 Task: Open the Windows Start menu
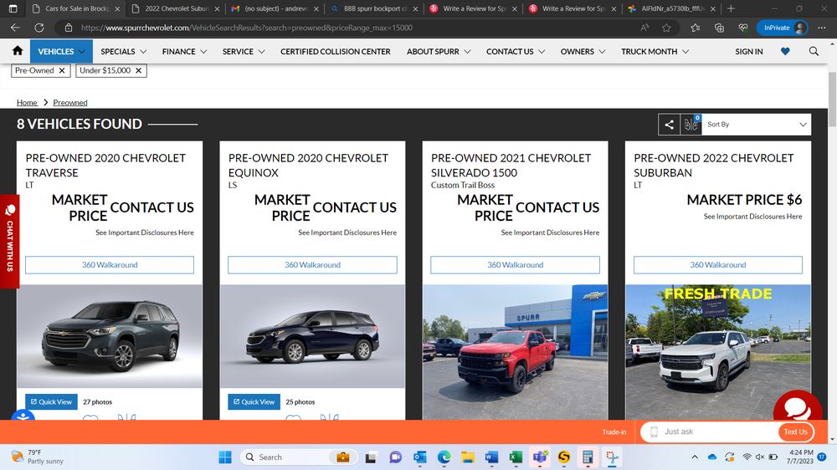coord(225,457)
